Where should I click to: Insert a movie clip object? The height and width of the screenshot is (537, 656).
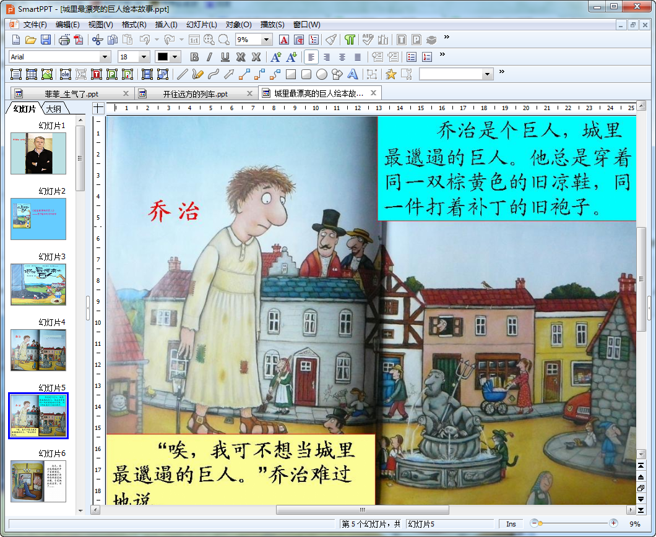(x=147, y=74)
